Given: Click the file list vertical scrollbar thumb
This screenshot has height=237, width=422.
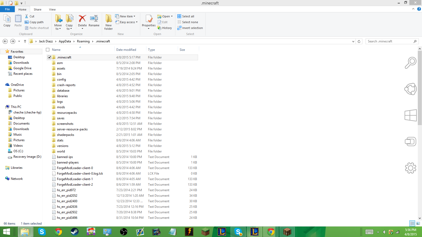Looking at the screenshot, I should (x=420, y=88).
